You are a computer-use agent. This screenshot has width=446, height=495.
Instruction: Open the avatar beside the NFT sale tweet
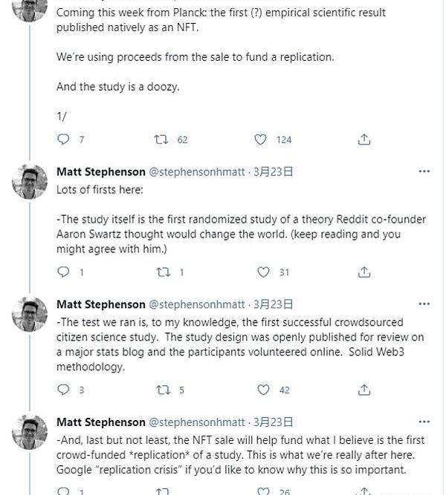tap(30, 432)
